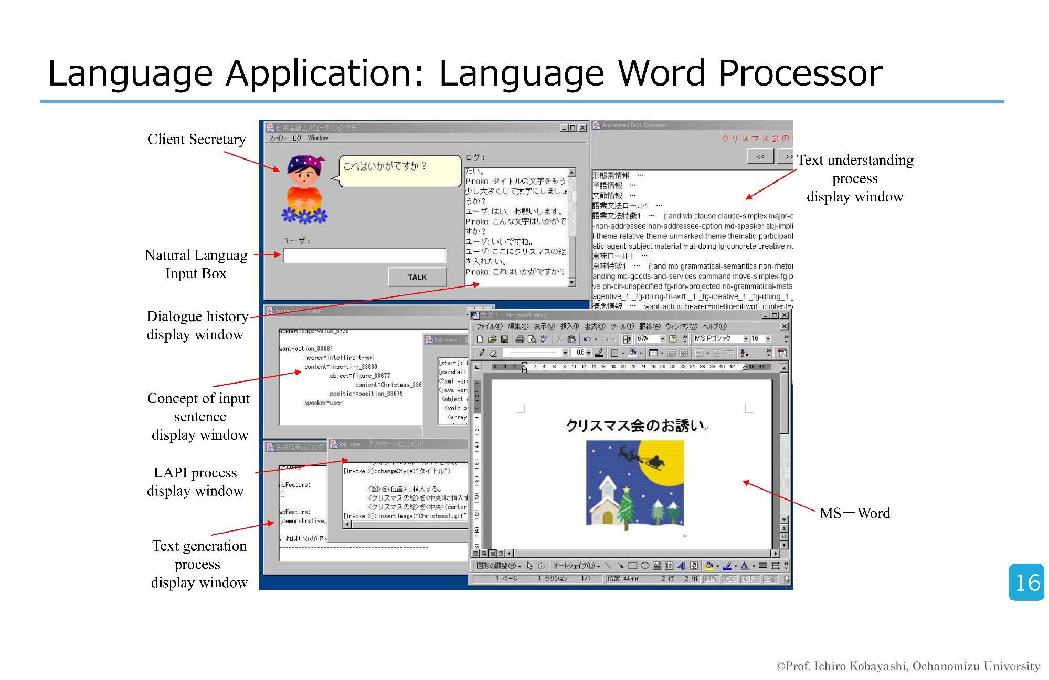Screen dimensions: 1049x680
Task: Click the Undo arrow icon
Action: (587, 339)
